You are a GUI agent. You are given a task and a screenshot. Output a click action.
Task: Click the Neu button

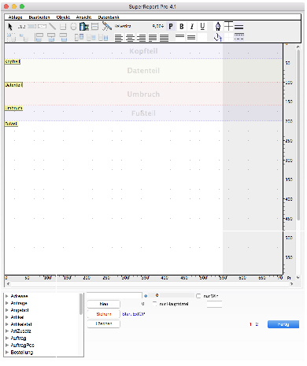(x=104, y=304)
